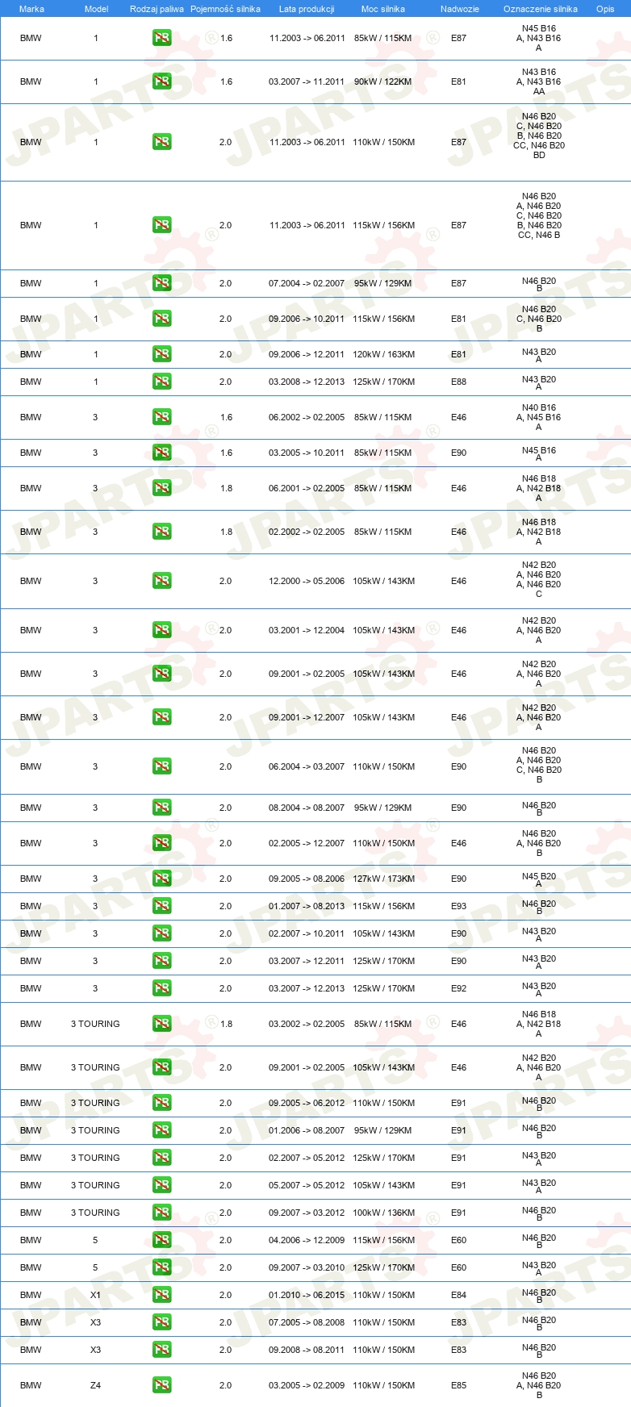This screenshot has width=631, height=1407.
Task: Click the fuel icon for BMW 3 E93
Action: pyautogui.click(x=161, y=906)
